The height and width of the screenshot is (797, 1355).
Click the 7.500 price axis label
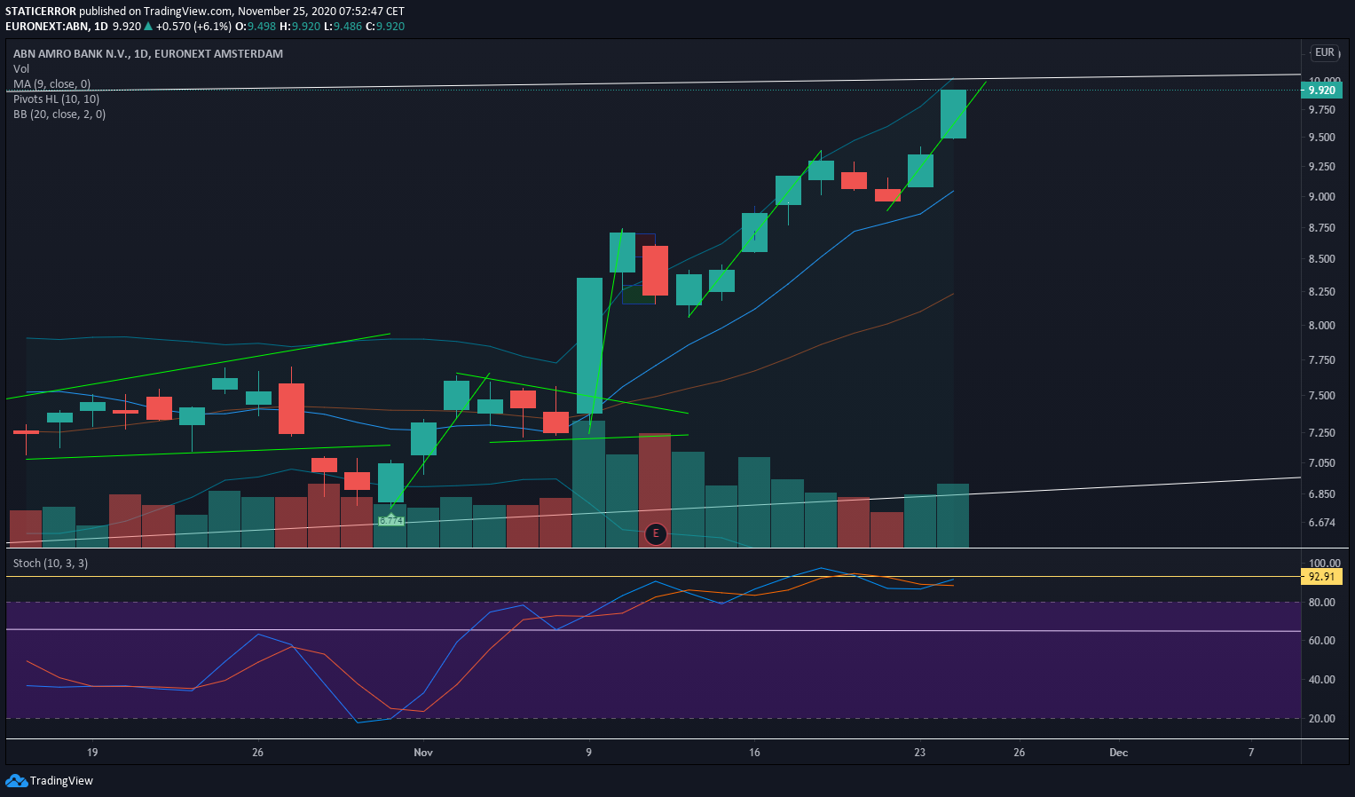[1322, 396]
